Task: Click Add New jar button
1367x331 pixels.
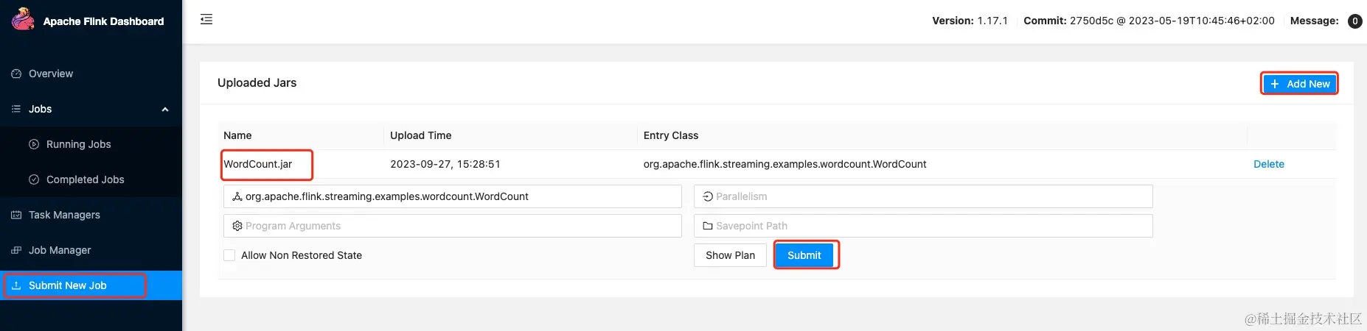Action: coord(1299,84)
